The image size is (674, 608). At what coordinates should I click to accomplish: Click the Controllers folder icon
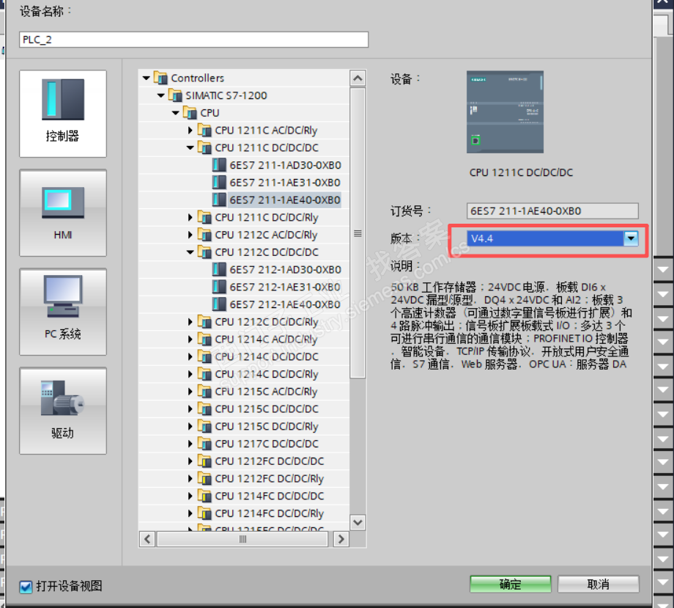(160, 78)
